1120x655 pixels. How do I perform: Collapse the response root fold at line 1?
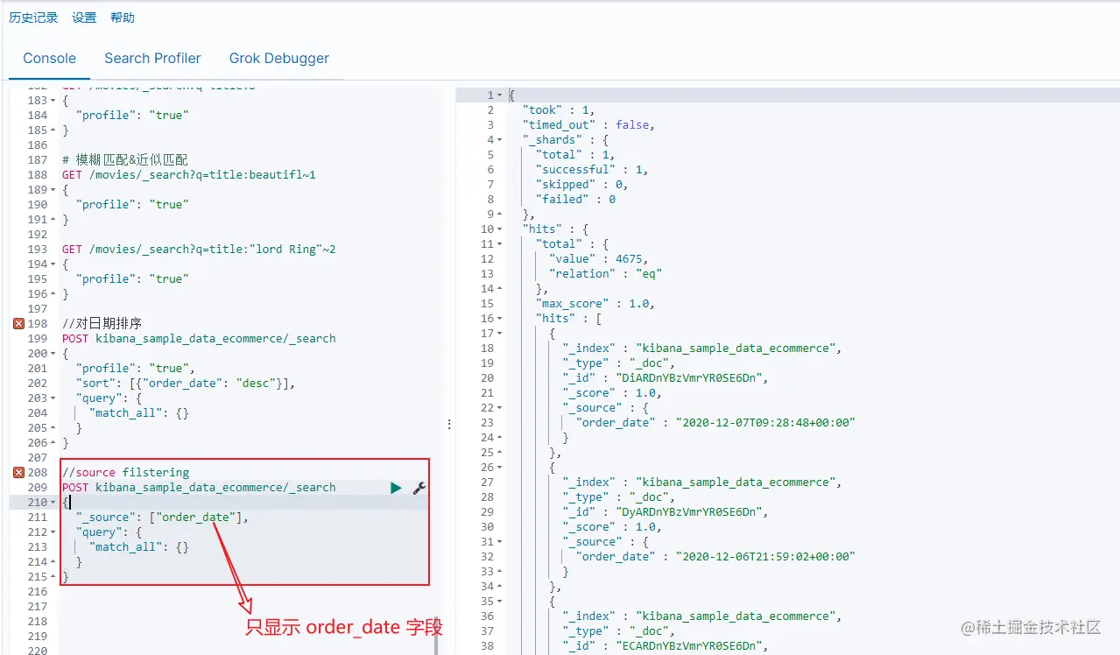coord(499,95)
